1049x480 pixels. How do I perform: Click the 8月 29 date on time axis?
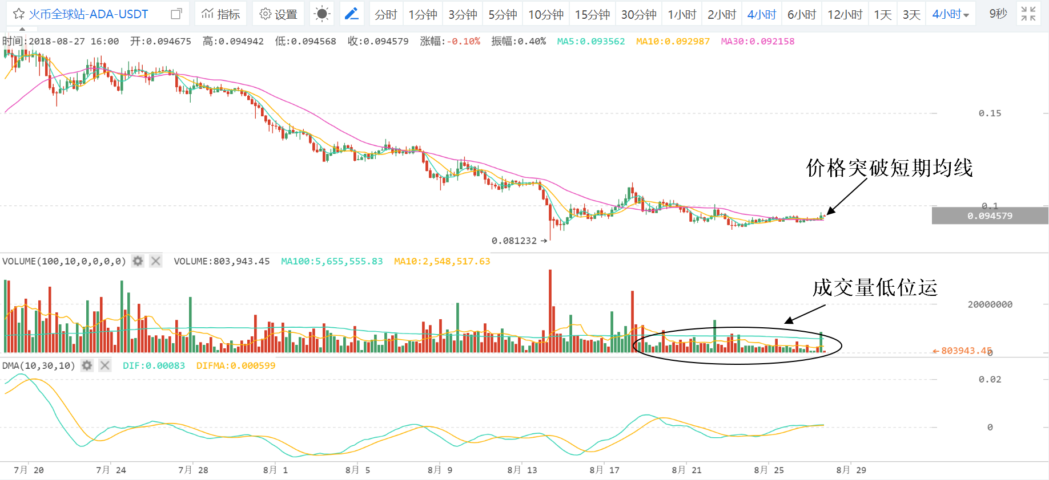(851, 470)
